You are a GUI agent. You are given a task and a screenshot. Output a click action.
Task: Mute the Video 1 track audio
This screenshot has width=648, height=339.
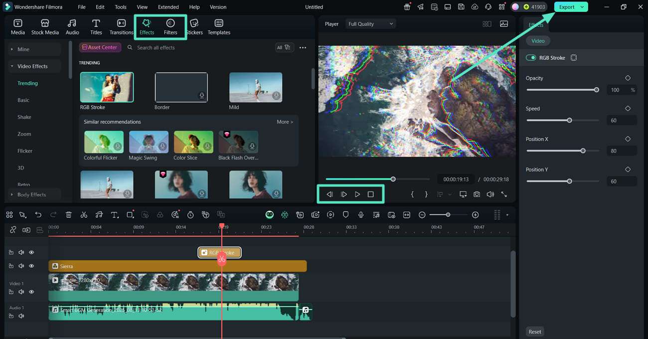click(21, 292)
